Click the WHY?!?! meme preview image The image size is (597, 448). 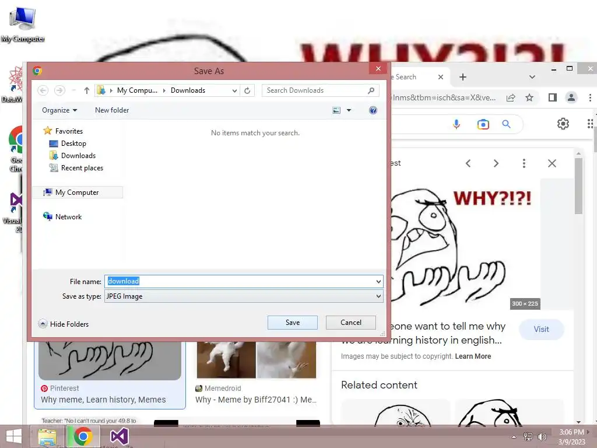tap(465, 244)
